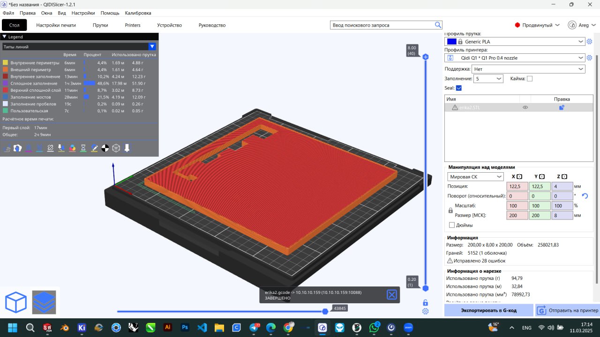Screen dimensions: 600x337
Task: Reset rotation with blue arrow icon
Action: [585, 196]
